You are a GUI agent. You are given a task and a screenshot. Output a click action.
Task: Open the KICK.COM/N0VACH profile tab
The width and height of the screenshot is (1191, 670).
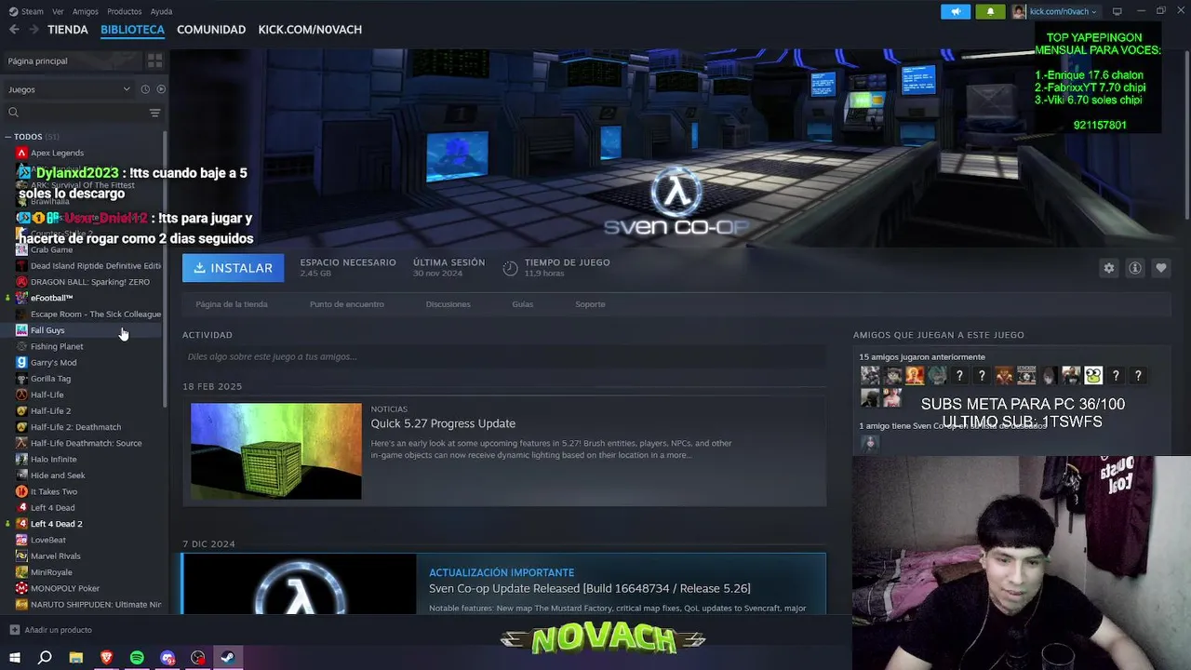pyautogui.click(x=310, y=30)
